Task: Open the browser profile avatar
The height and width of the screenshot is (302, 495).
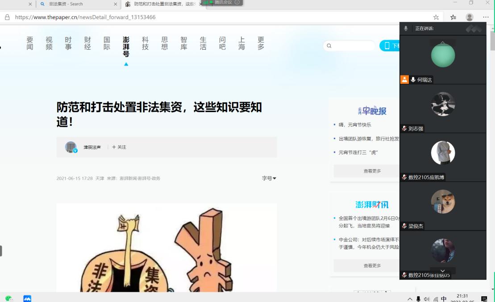Action: tap(470, 17)
